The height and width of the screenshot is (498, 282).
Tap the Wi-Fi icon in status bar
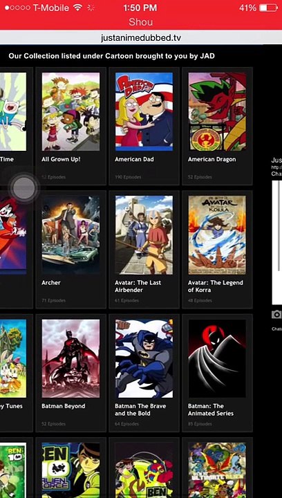coord(77,8)
